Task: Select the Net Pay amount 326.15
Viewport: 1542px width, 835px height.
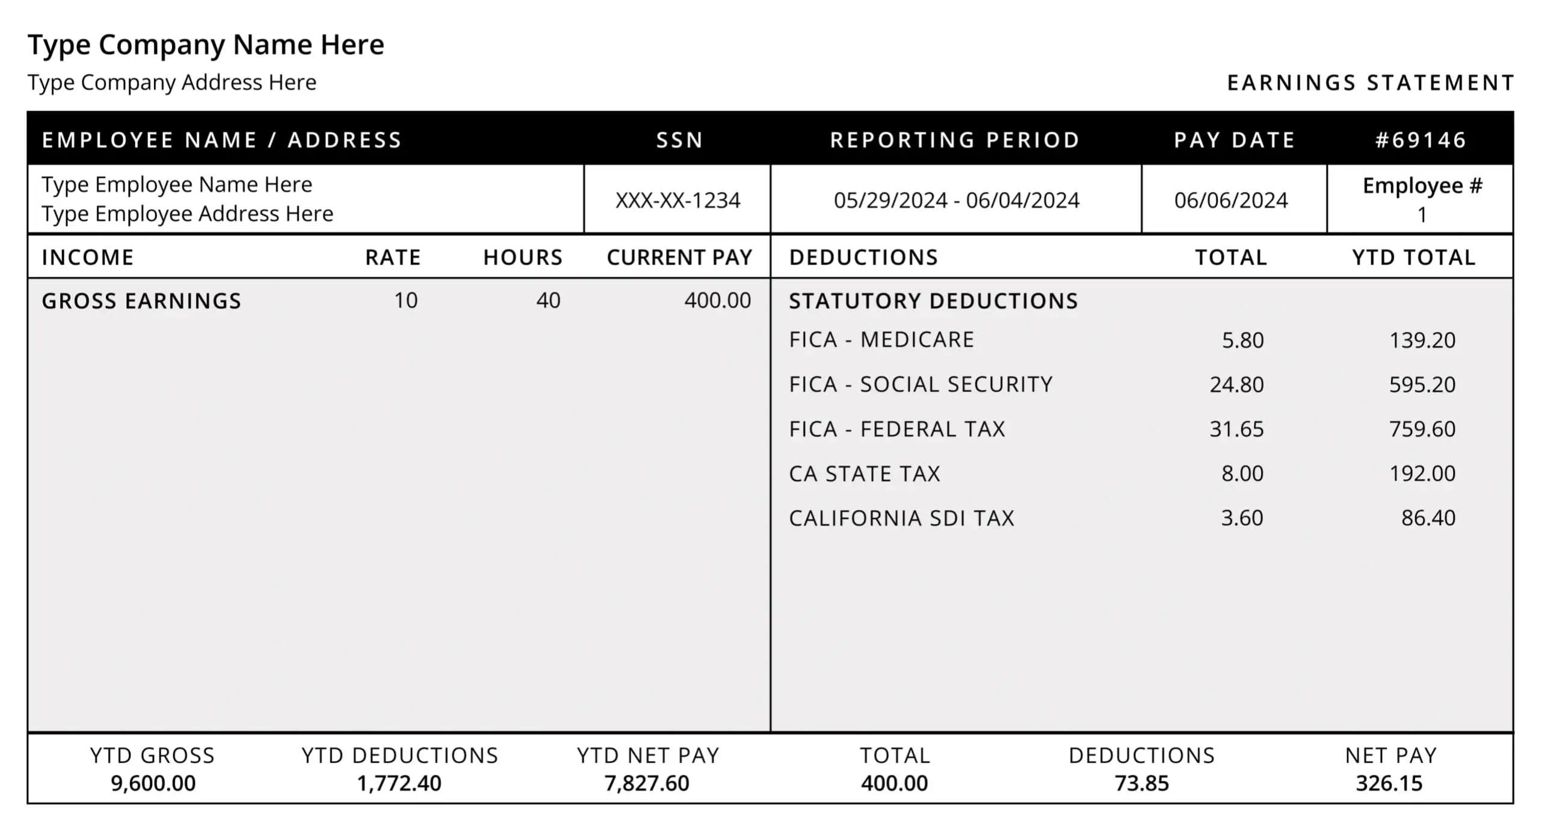Action: [1389, 783]
